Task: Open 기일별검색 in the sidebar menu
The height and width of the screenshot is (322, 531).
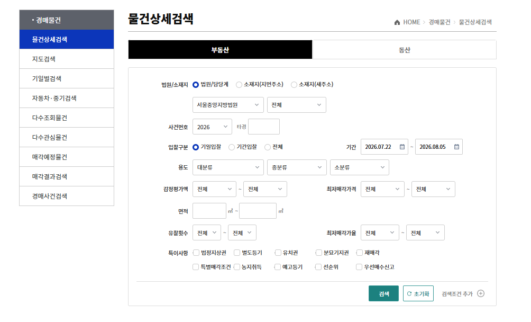Action: 67,78
